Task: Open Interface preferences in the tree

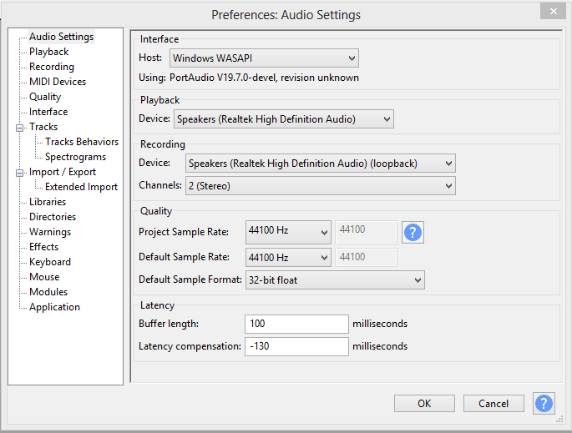Action: point(48,112)
